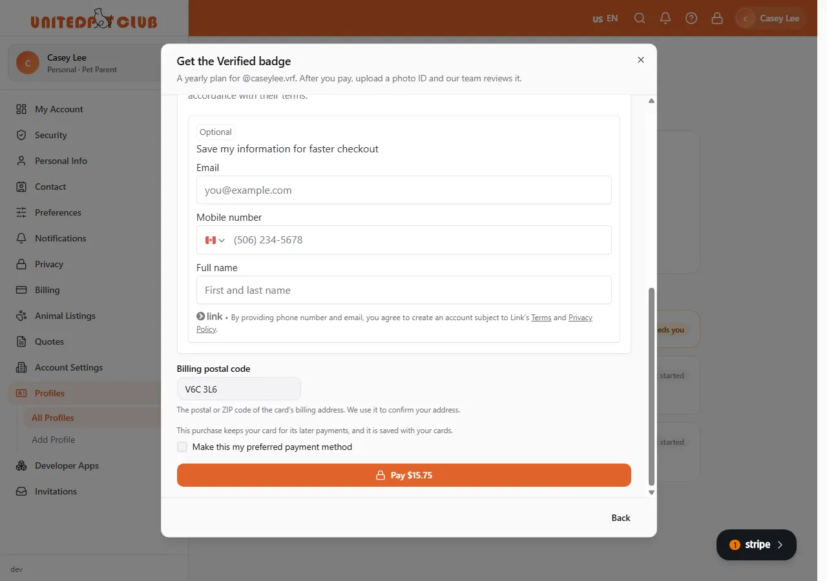Close the Verified badge dialog
This screenshot has width=827, height=581.
(x=641, y=59)
